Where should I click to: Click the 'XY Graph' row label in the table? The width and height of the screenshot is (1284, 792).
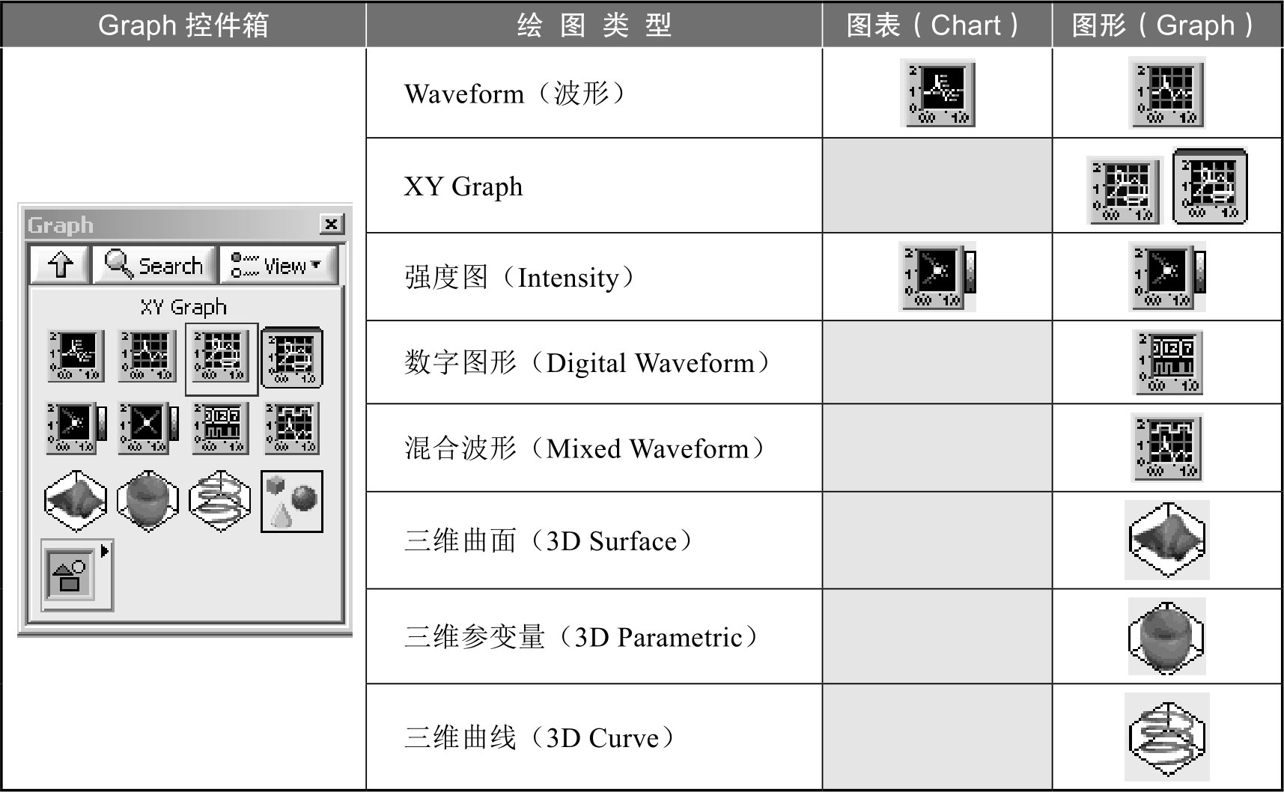(463, 186)
